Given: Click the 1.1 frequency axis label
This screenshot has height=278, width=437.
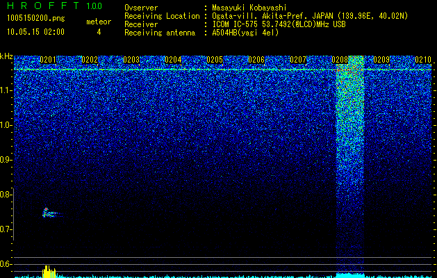Looking at the screenshot, I should click(x=6, y=90).
